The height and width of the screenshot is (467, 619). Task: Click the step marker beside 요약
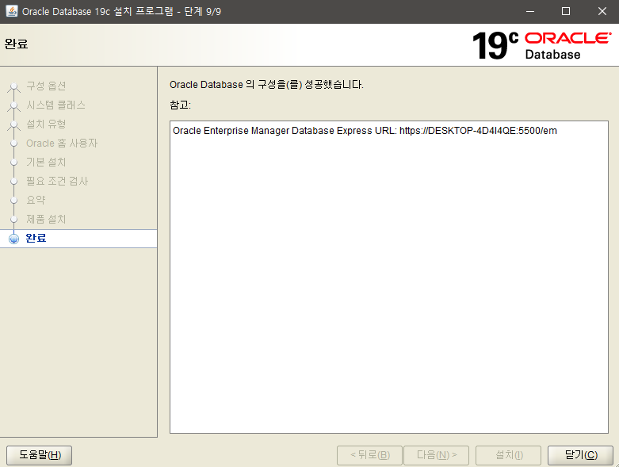pyautogui.click(x=13, y=200)
